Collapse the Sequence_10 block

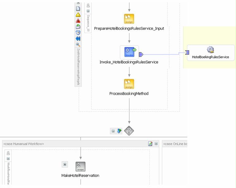(x=88, y=11)
